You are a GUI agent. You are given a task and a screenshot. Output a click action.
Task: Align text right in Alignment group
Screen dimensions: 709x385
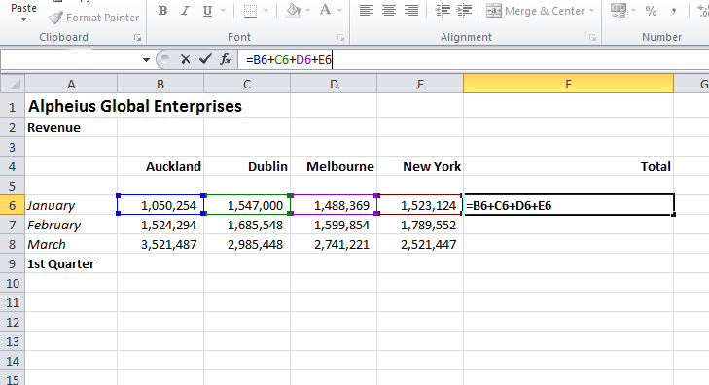click(x=411, y=10)
